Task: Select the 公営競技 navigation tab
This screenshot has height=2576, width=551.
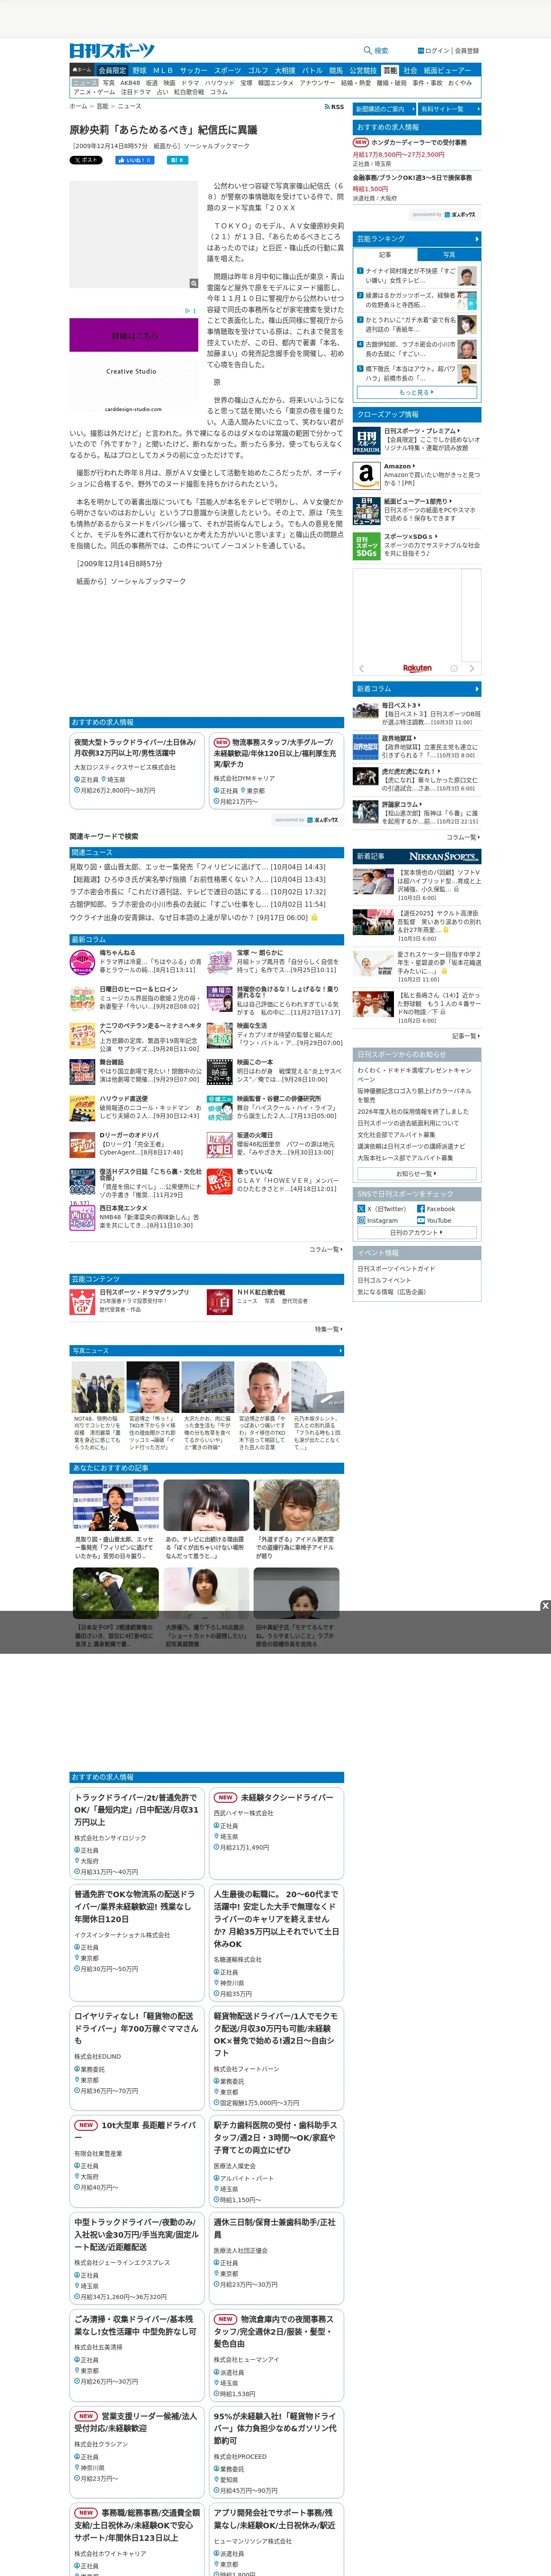Action: click(x=363, y=71)
